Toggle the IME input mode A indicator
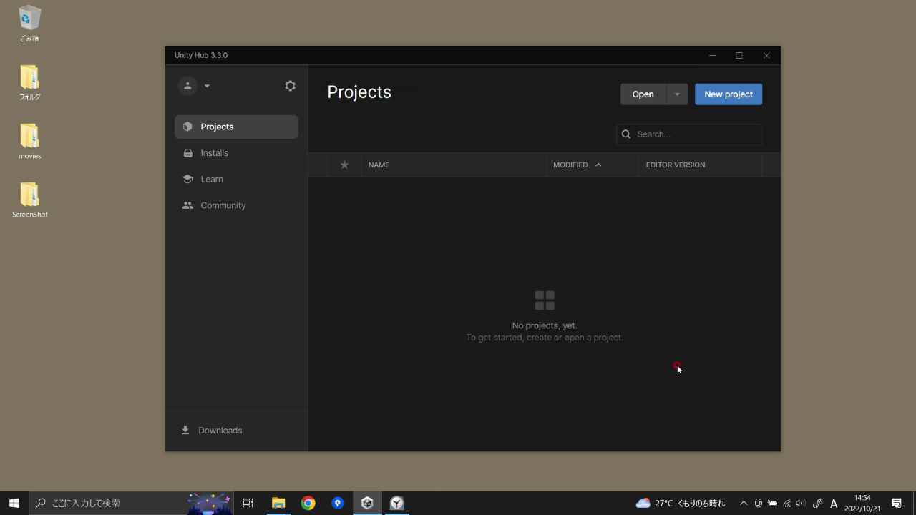Image resolution: width=916 pixels, height=515 pixels. (x=834, y=503)
